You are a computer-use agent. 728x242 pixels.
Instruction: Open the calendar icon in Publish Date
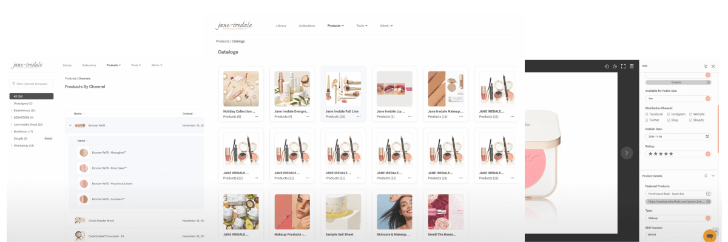tap(707, 136)
